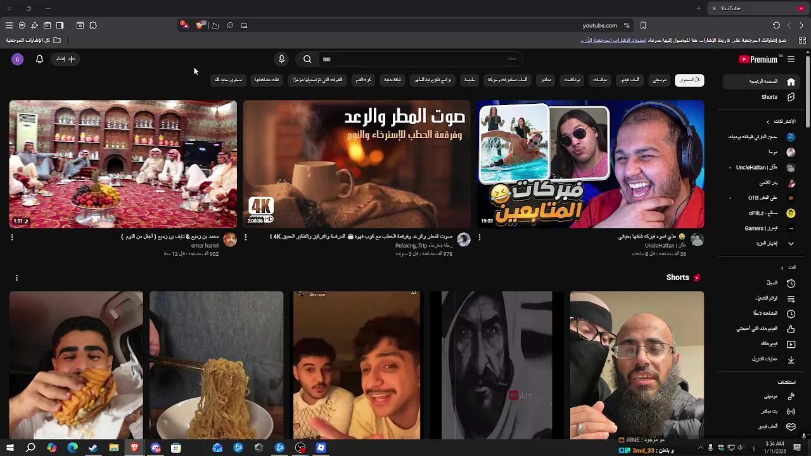Select the Football filter chip

[363, 80]
